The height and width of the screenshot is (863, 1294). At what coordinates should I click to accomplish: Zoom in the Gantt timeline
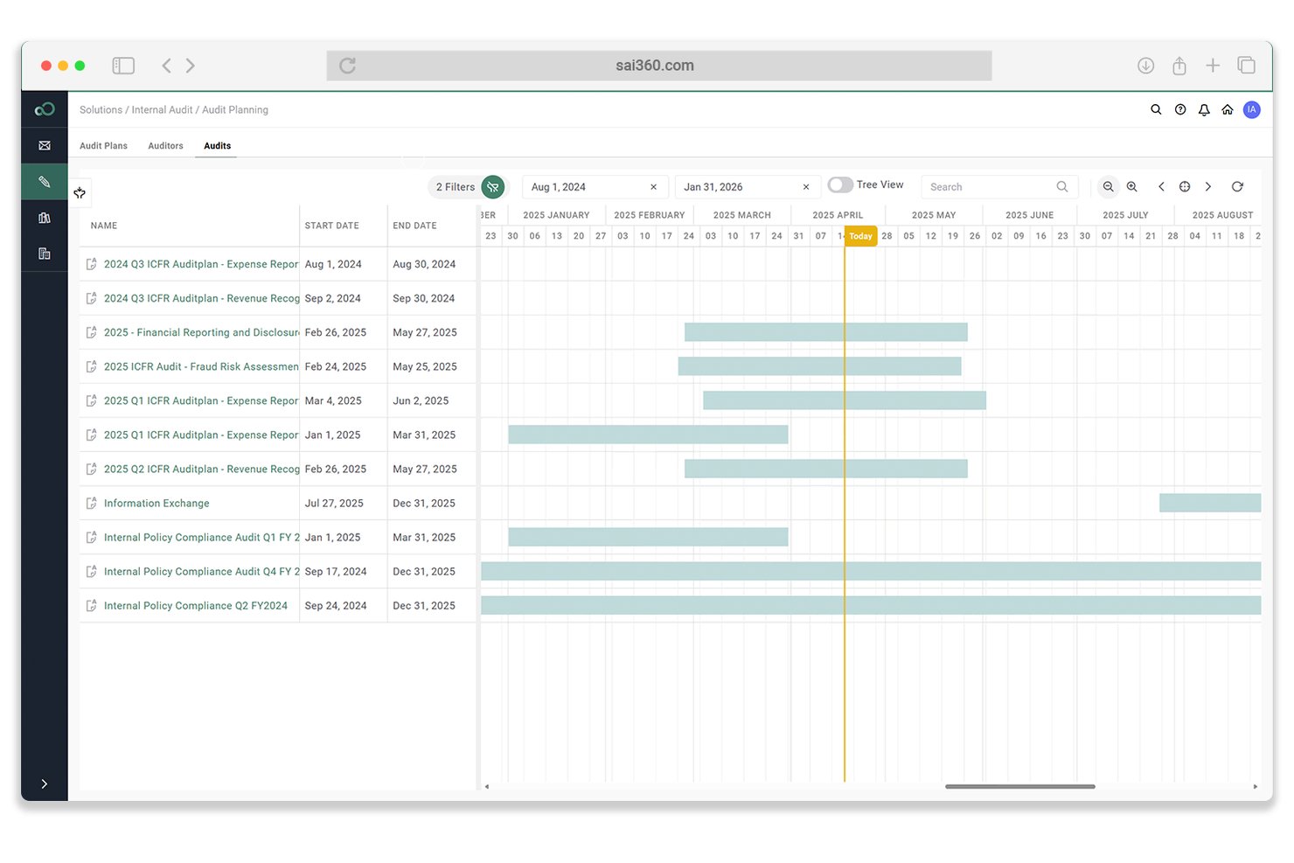click(x=1132, y=186)
